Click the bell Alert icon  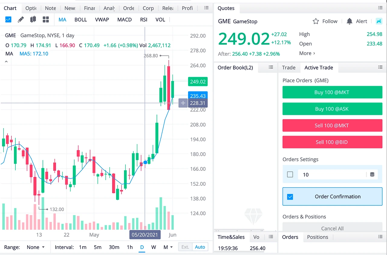(350, 21)
